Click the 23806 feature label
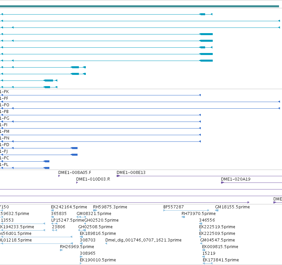This screenshot has width=282, height=265. click(58, 227)
